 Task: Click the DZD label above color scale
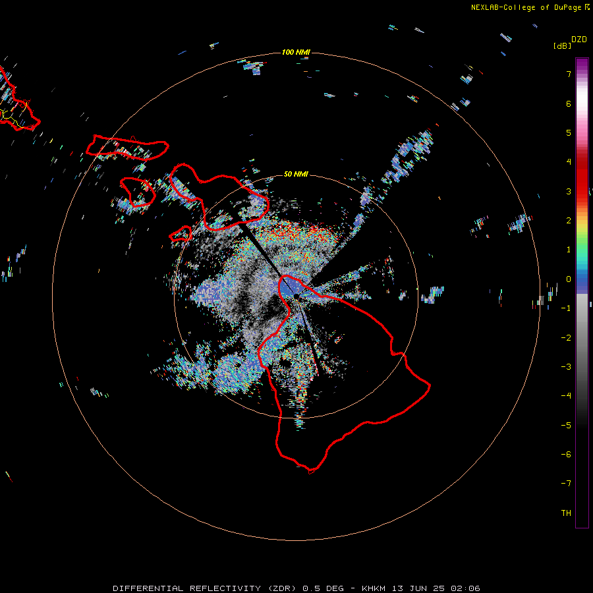tap(579, 39)
